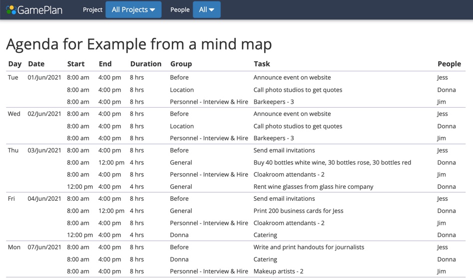473x278 pixels.
Task: Click General group of Print 200 business cards
Action: (x=181, y=211)
